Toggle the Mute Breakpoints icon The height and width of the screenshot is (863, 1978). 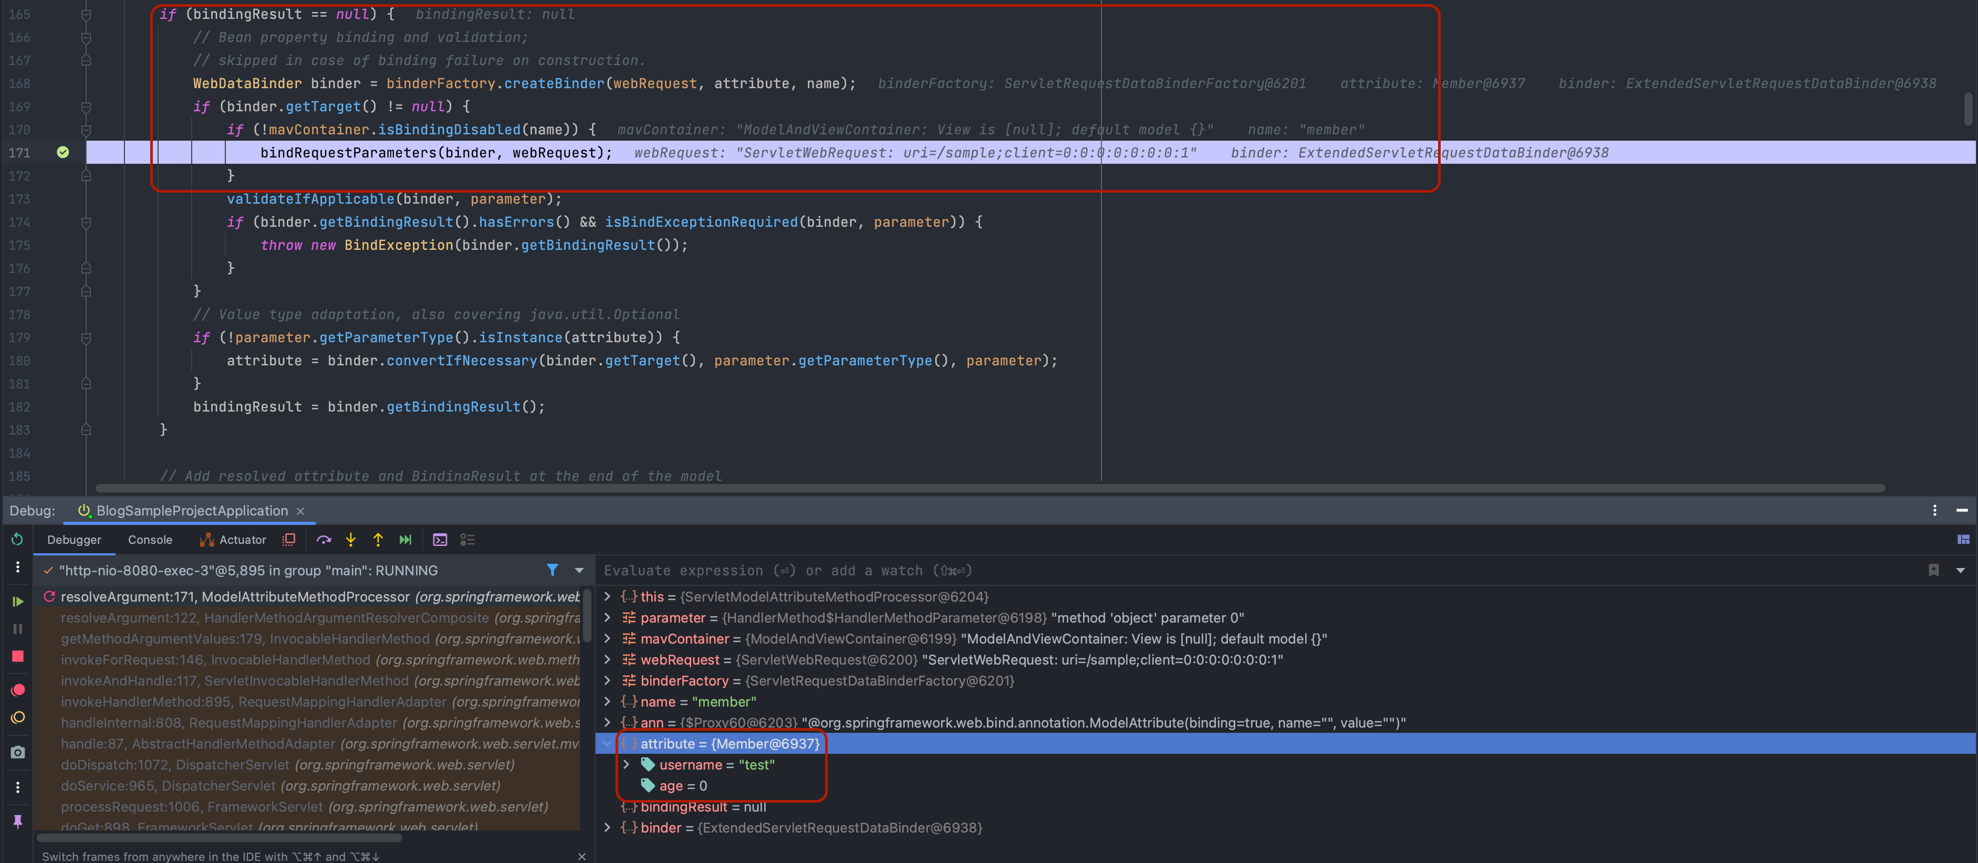tap(18, 718)
